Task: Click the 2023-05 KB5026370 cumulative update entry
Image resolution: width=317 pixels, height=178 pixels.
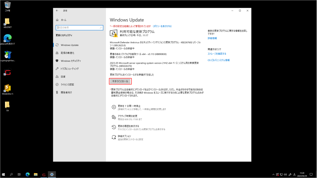Action: coord(154,66)
